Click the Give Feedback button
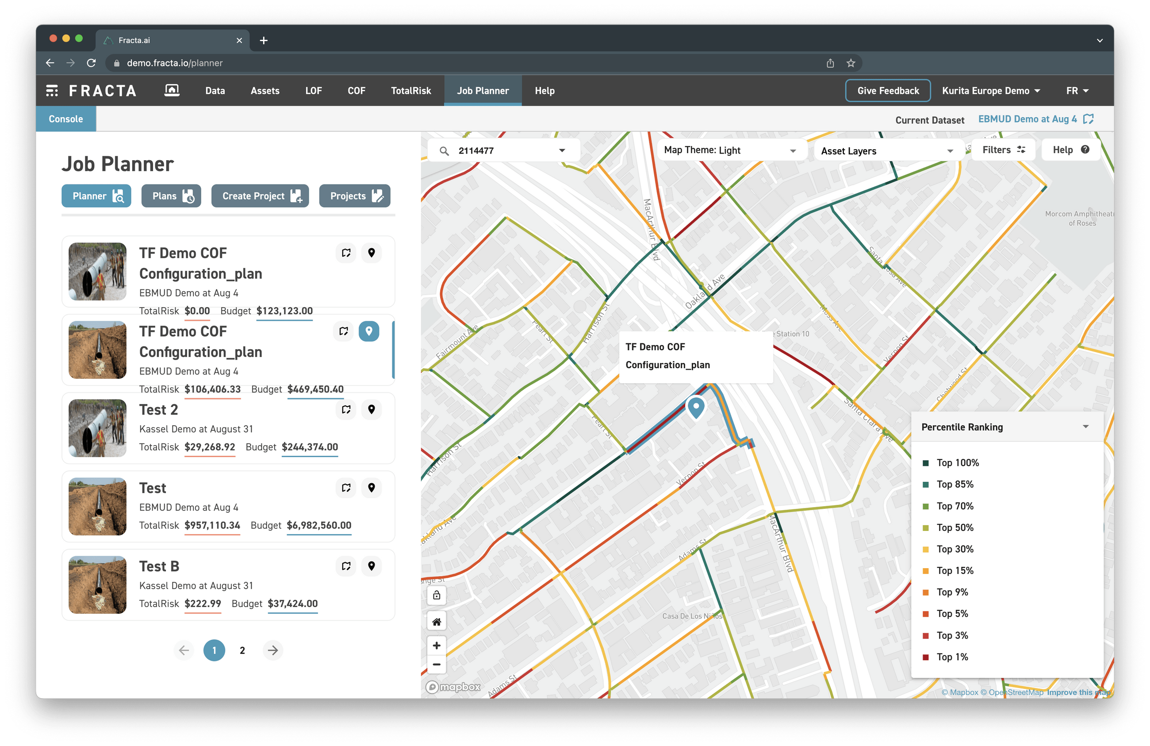The height and width of the screenshot is (746, 1150). point(888,91)
